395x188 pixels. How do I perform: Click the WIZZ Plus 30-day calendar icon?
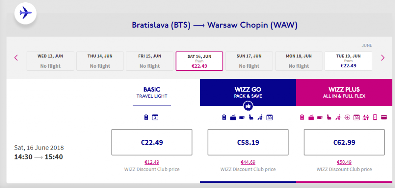(356, 117)
